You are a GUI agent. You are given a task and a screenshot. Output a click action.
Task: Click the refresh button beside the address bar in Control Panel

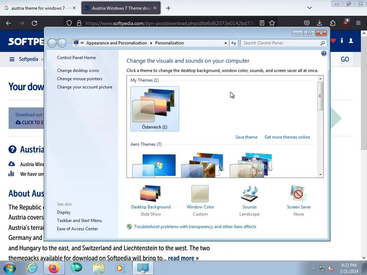click(x=234, y=43)
